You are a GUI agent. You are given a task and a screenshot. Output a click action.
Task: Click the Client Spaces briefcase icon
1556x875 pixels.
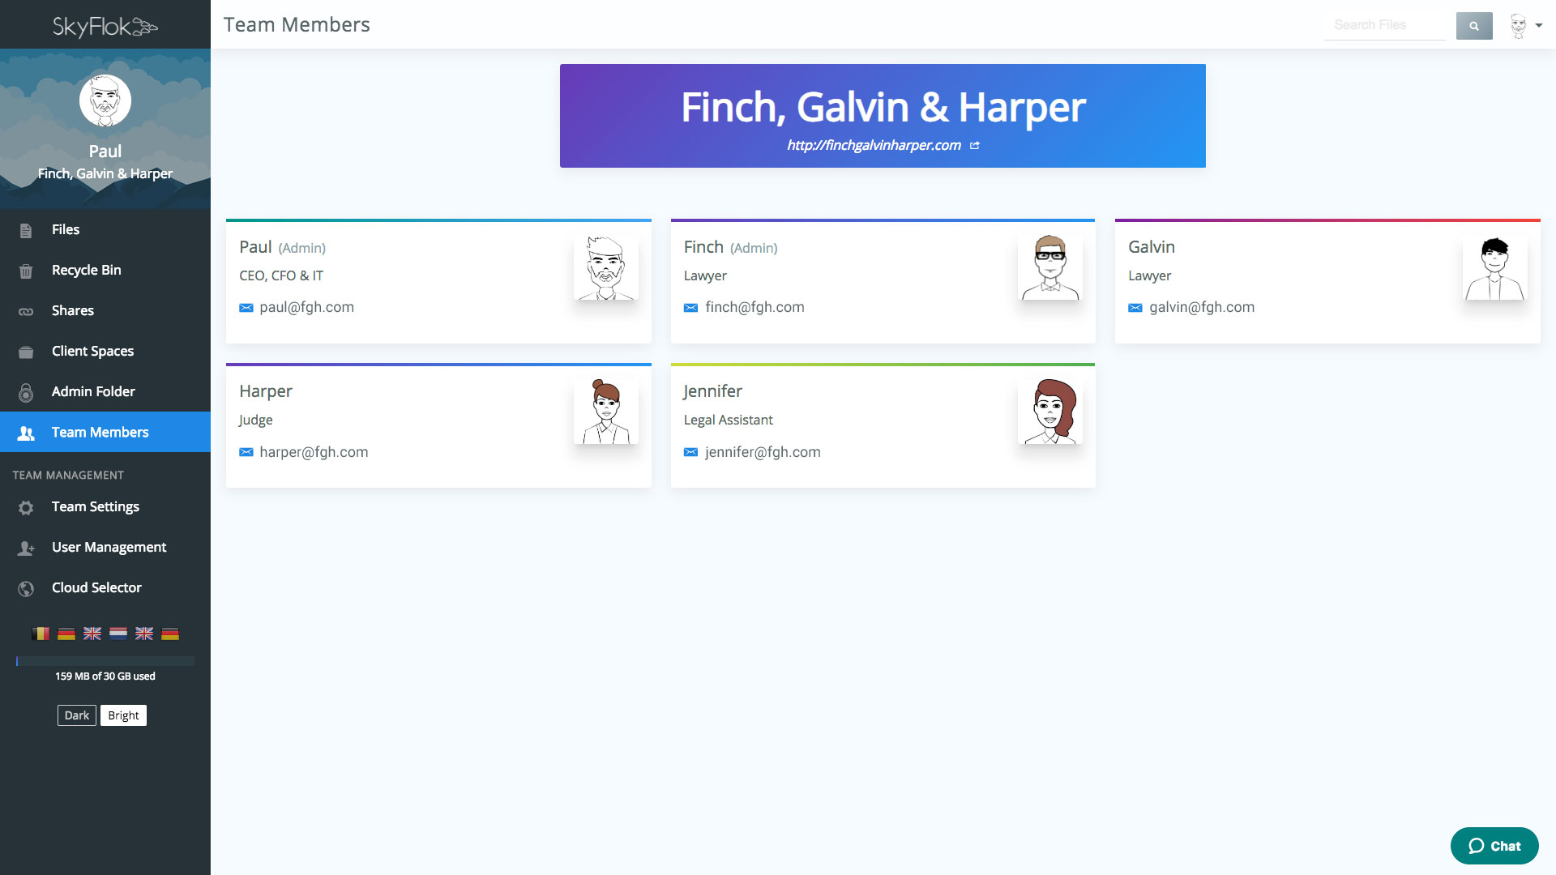(26, 352)
